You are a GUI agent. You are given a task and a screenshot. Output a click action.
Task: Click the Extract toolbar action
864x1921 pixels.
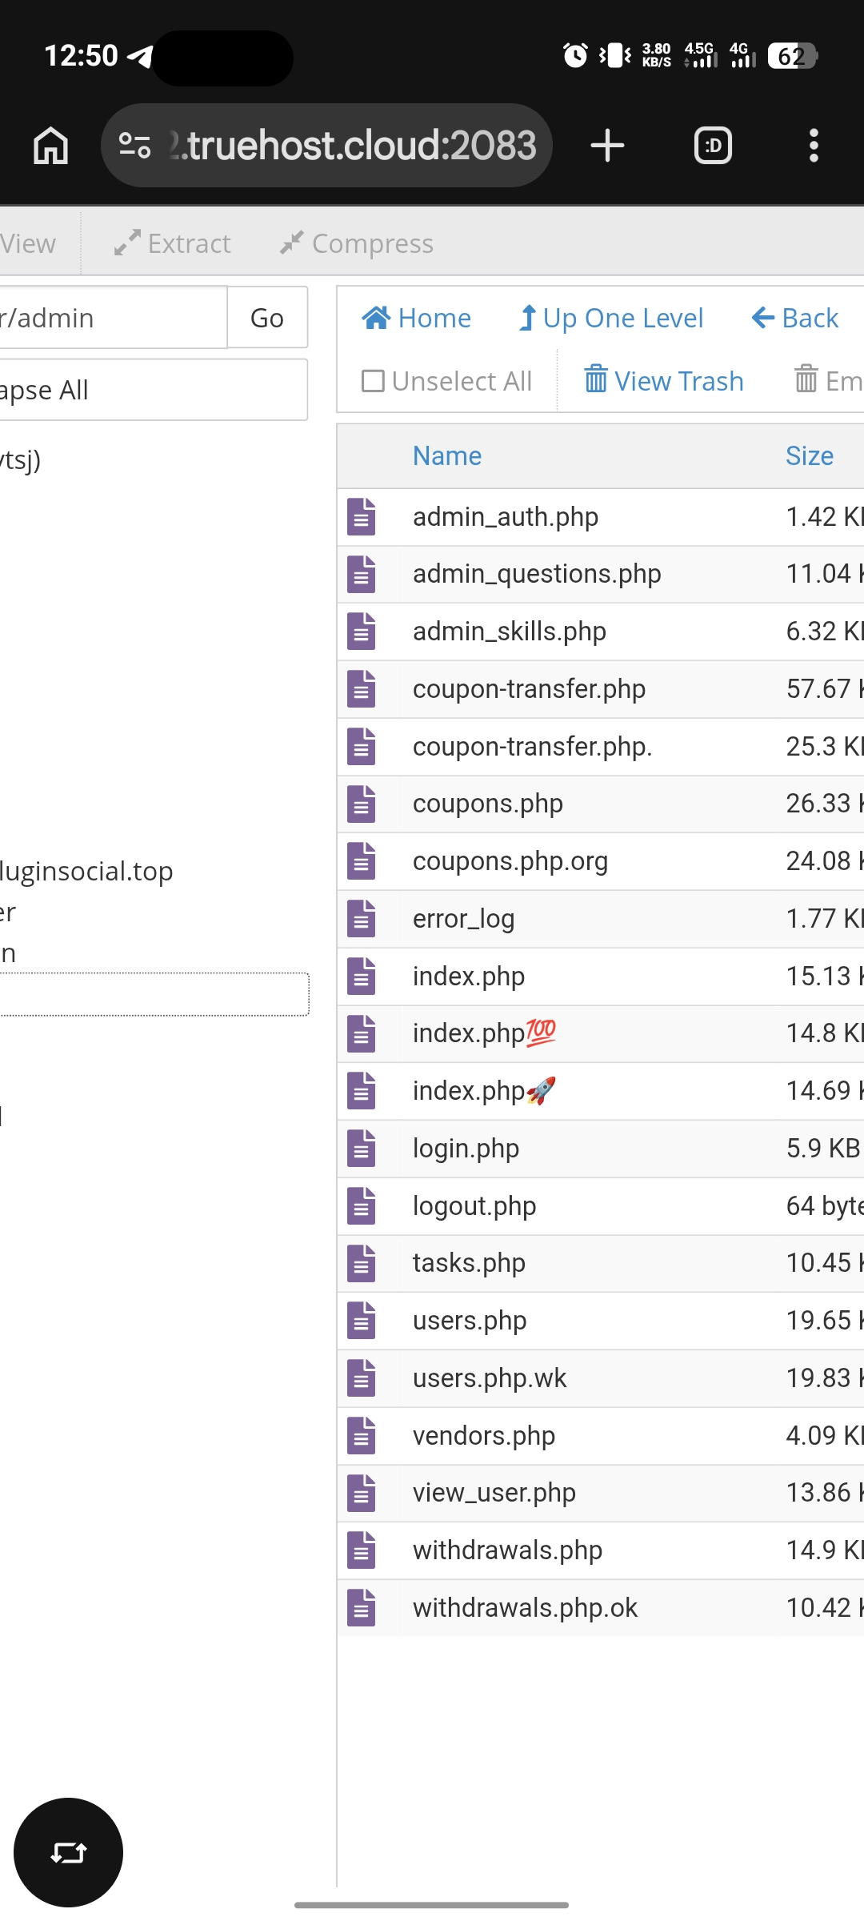172,243
